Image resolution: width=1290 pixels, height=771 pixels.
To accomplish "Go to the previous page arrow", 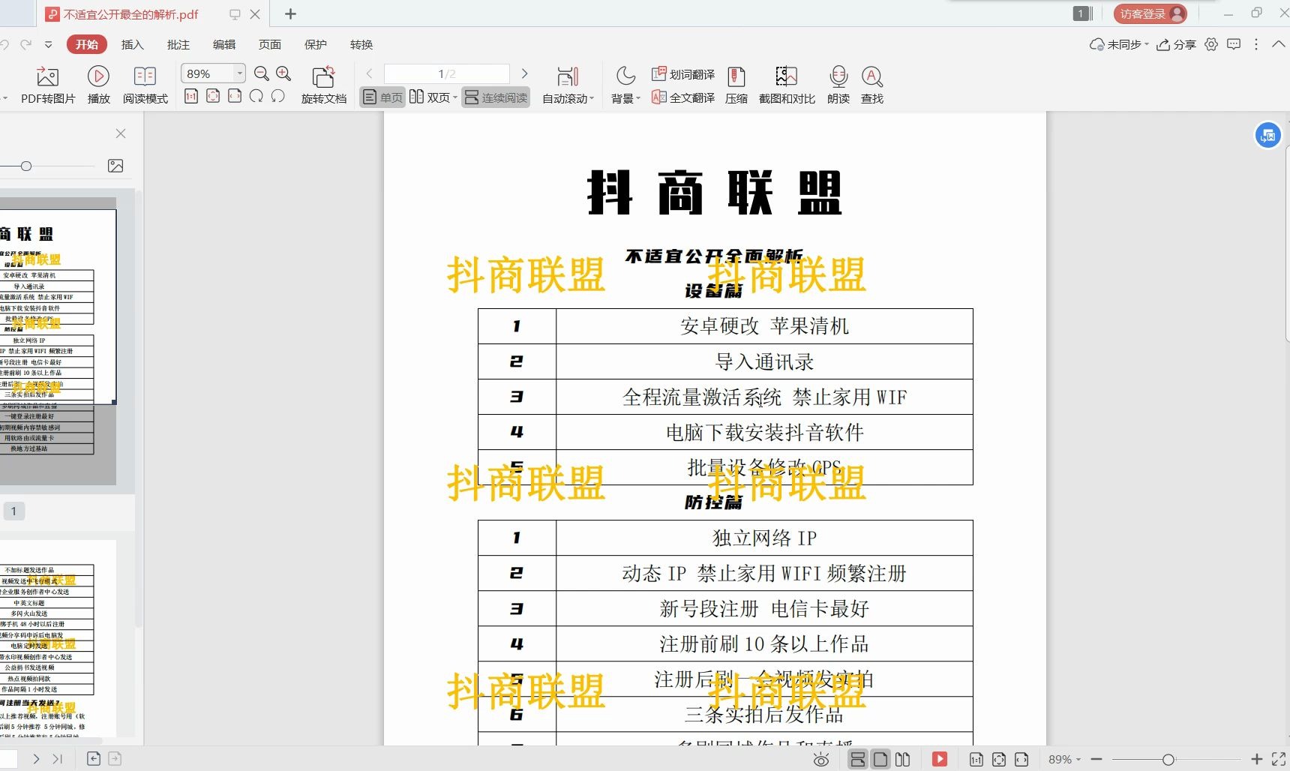I will [x=369, y=73].
